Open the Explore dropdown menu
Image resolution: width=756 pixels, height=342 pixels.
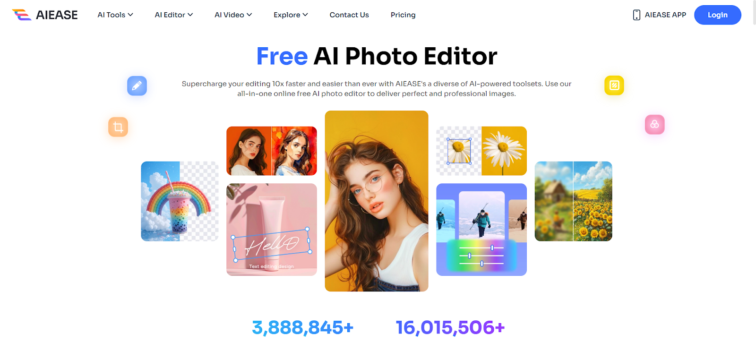click(291, 15)
